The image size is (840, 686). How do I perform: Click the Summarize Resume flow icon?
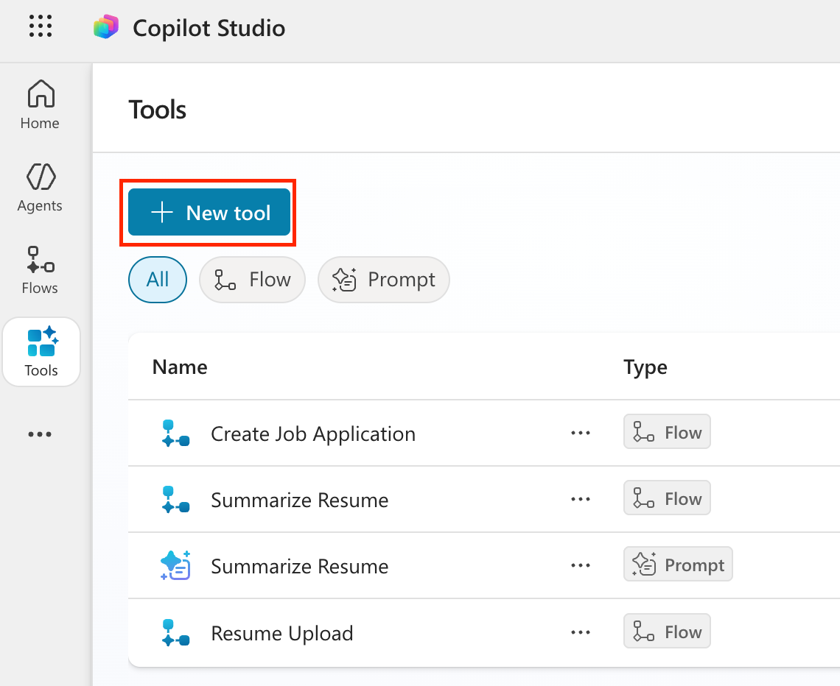[175, 500]
